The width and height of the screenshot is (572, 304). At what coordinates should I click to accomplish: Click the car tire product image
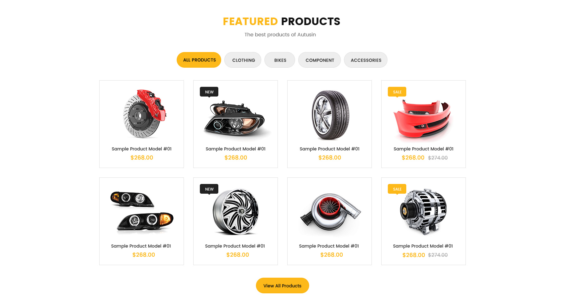coord(330,115)
